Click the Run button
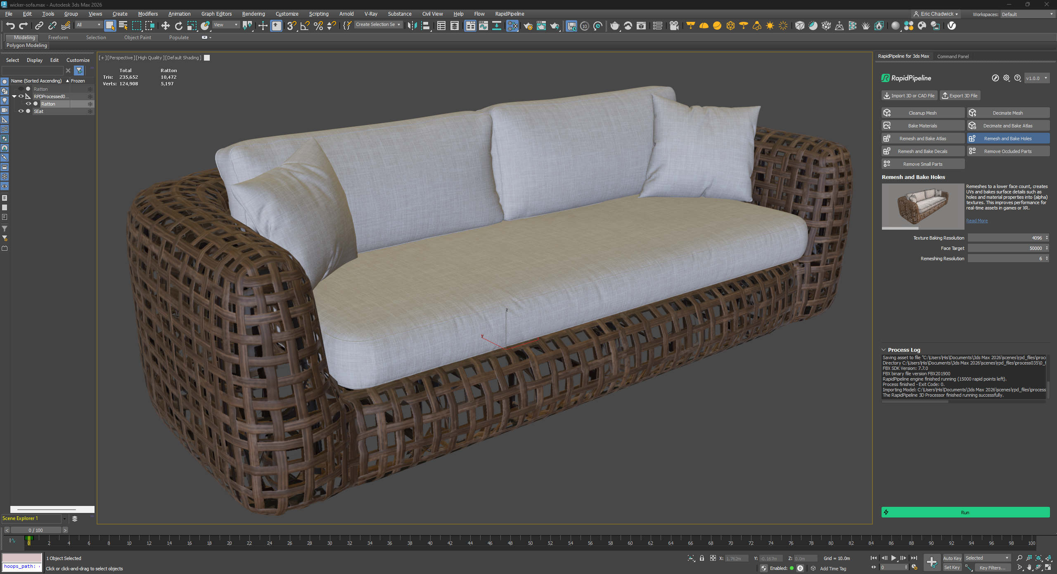The image size is (1057, 574). click(x=965, y=512)
